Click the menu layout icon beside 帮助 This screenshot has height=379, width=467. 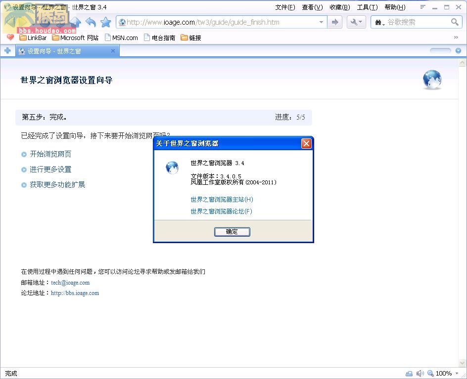422,7
